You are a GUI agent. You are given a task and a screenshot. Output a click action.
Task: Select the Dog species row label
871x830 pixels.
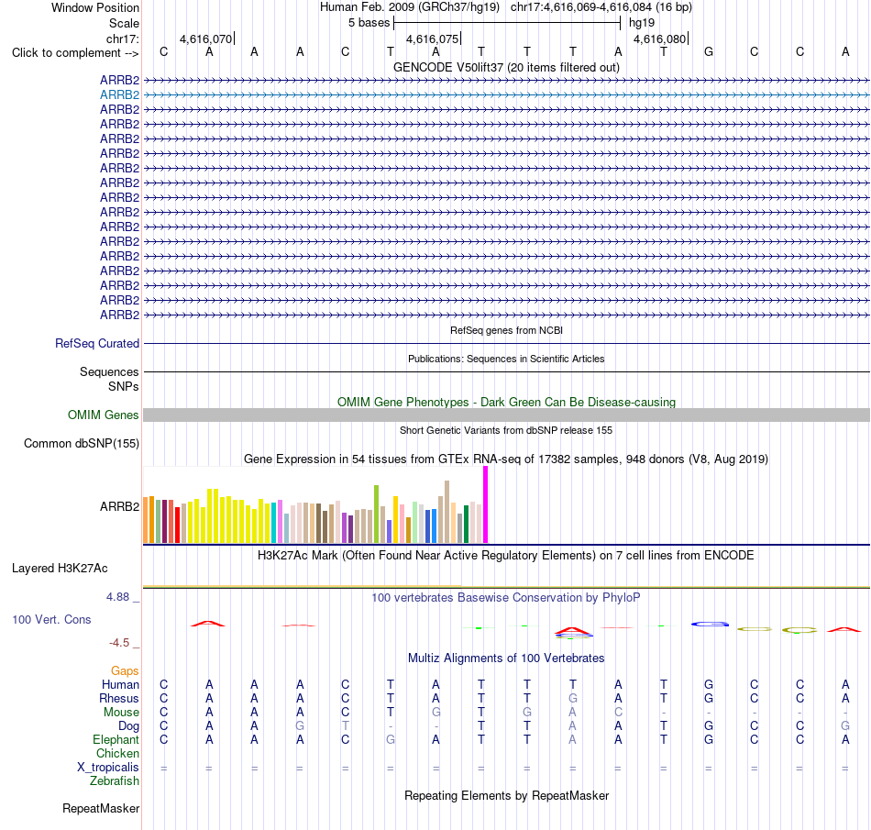pyautogui.click(x=129, y=726)
